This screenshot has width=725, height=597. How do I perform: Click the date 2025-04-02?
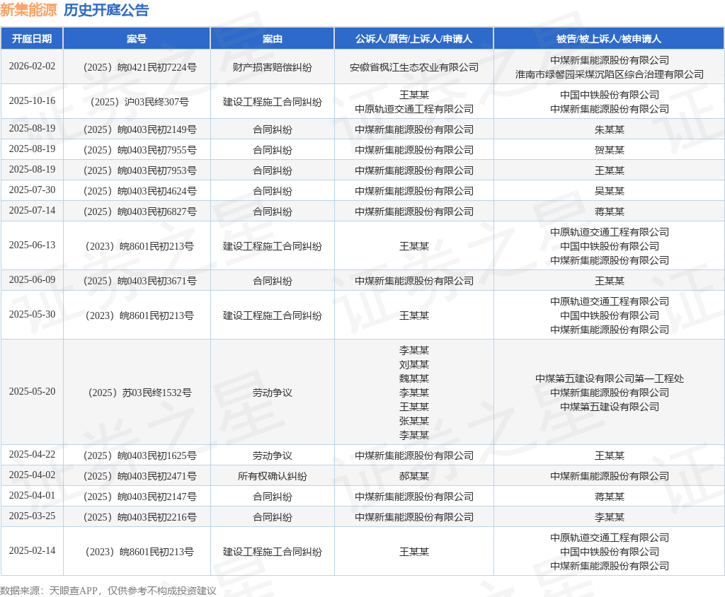[32, 475]
